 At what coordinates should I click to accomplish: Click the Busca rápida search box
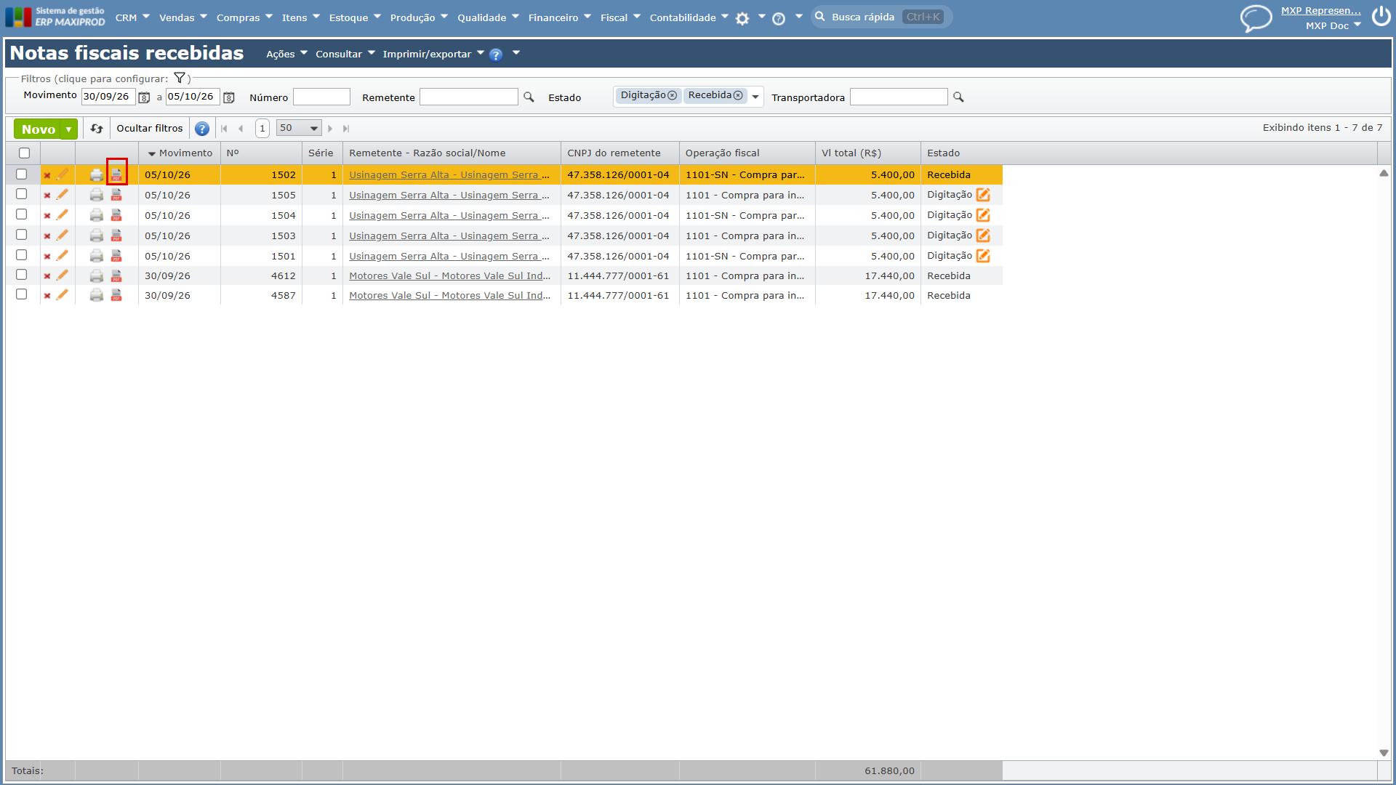point(881,17)
